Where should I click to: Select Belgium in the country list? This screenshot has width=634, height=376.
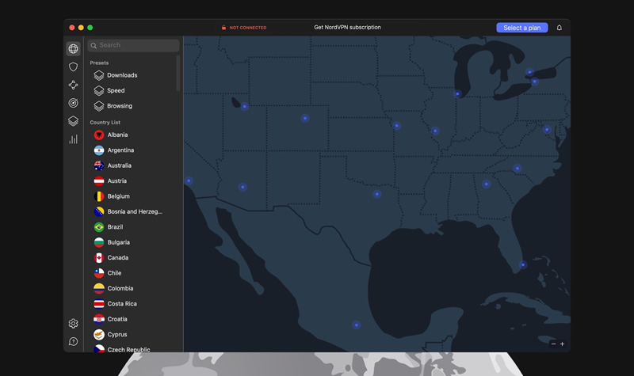pos(118,196)
